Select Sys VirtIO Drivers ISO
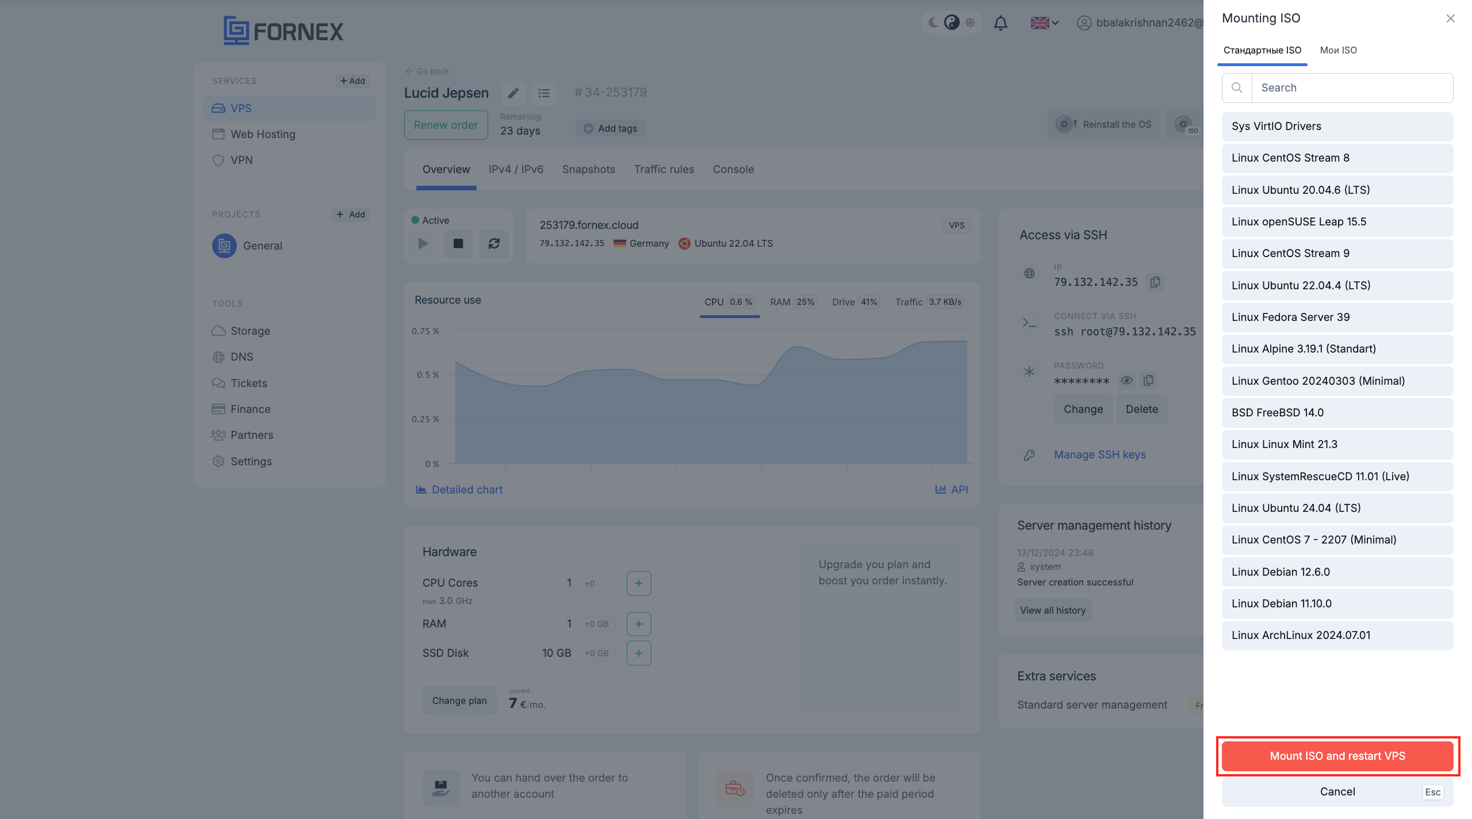The image size is (1472, 819). click(x=1337, y=127)
